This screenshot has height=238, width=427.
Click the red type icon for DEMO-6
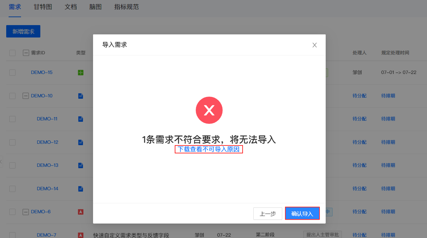(81, 212)
